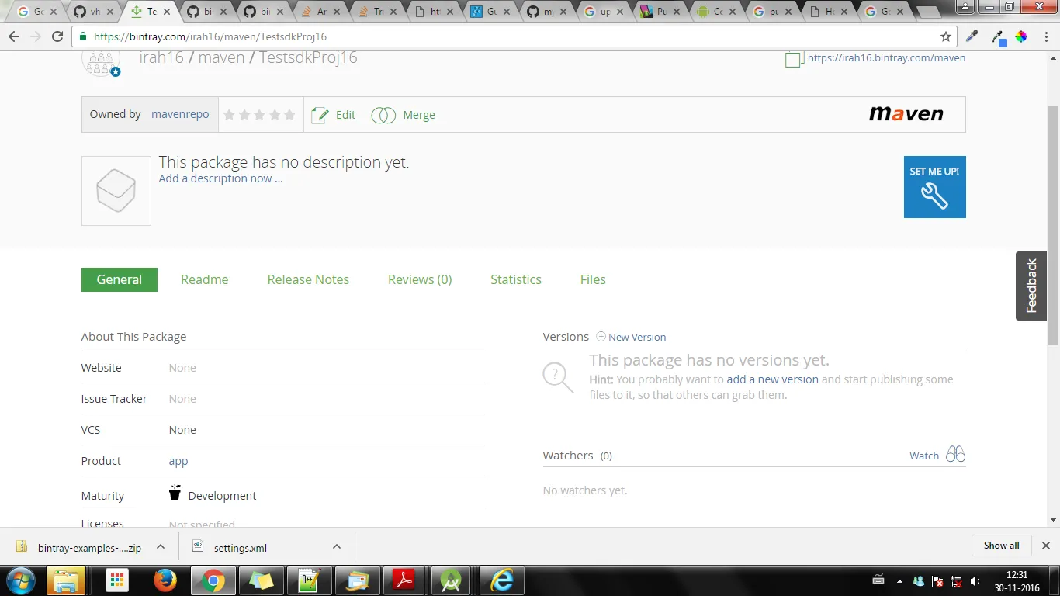Click 'This package has no versions yet.' text
1060x596 pixels.
pos(709,360)
